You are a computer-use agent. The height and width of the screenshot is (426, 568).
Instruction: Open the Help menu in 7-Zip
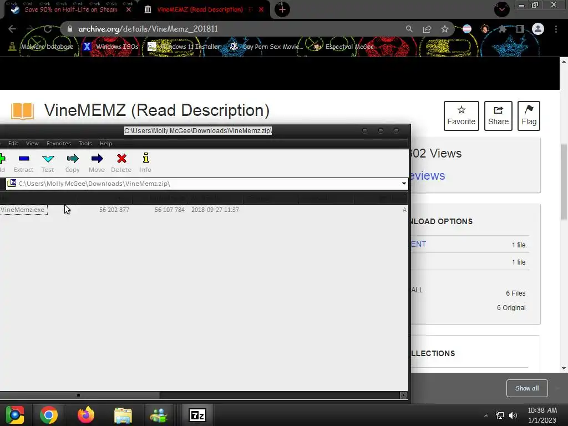pos(106,144)
